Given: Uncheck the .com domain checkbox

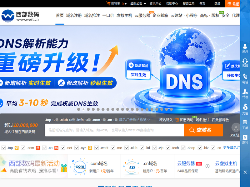Looking at the screenshot, I should pyautogui.click(x=23, y=147).
